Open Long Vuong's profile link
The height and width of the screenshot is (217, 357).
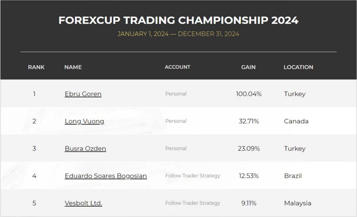(x=84, y=121)
